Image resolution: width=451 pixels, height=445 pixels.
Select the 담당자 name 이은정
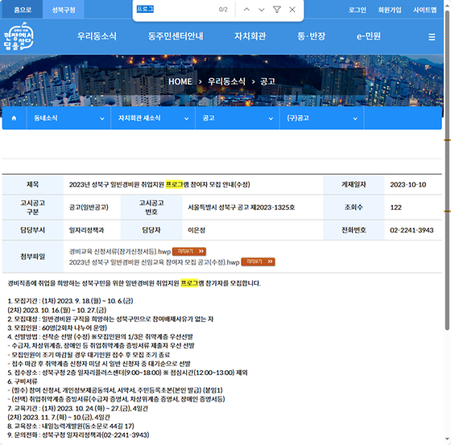point(197,230)
